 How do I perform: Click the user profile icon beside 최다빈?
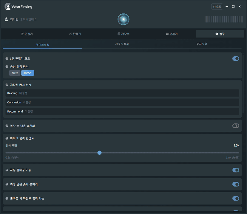[x=6, y=19]
